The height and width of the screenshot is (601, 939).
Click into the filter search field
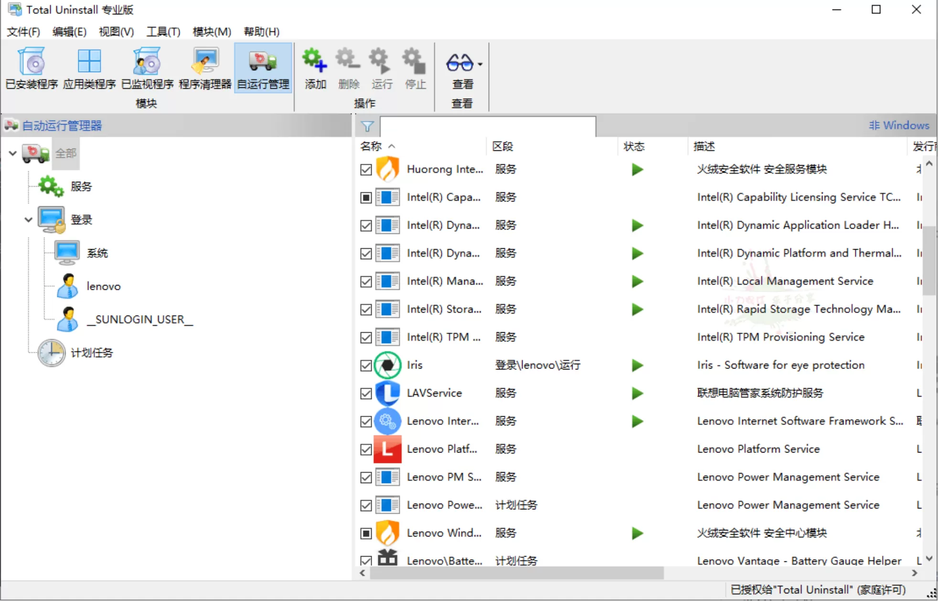tap(487, 127)
